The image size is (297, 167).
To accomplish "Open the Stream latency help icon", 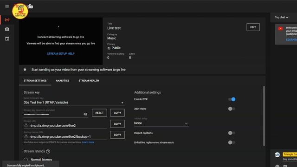I will pos(48,151).
